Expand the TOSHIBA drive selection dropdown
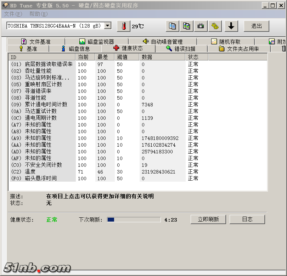Image resolution: width=287 pixels, height=276 pixels. pos(108,26)
